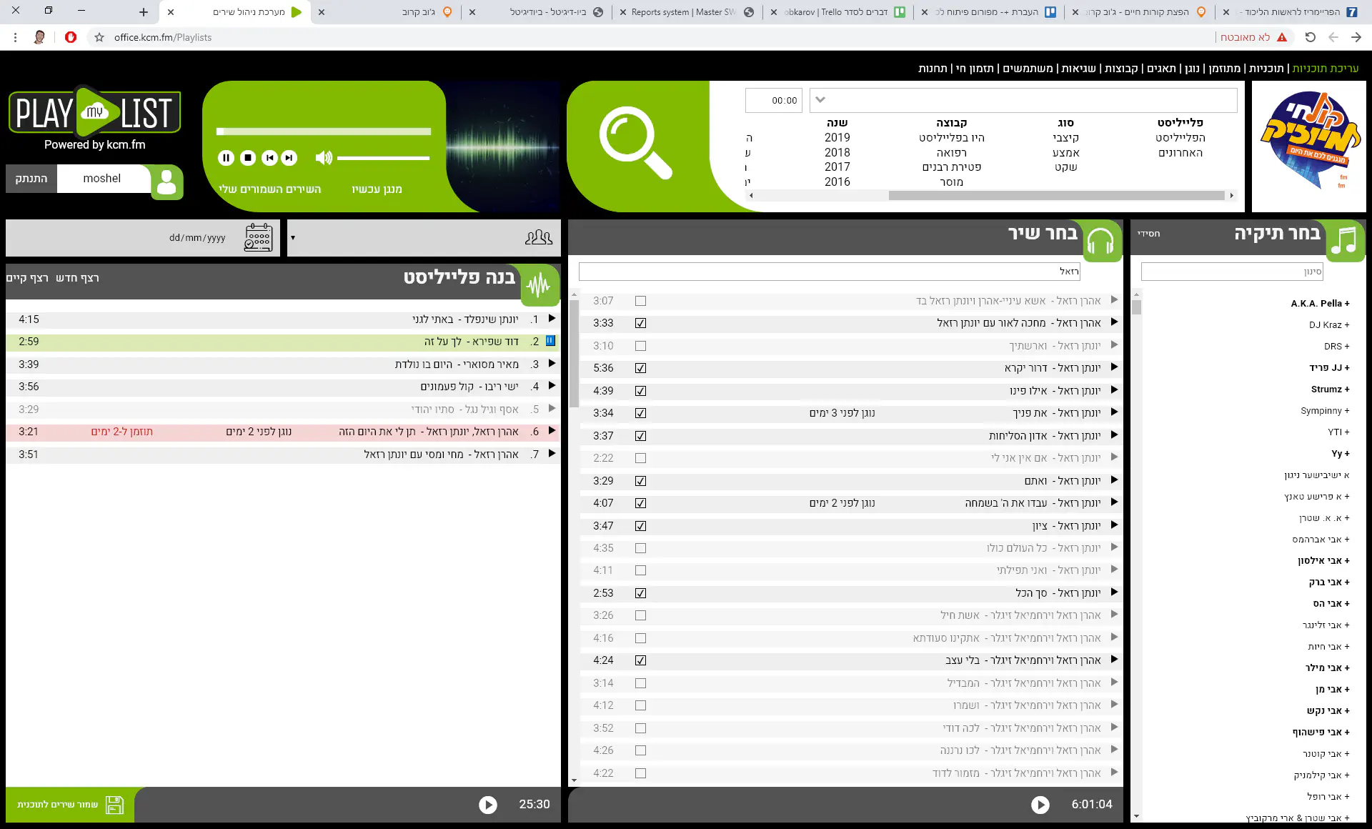This screenshot has height=829, width=1372.
Task: Click the התנתק logout button
Action: [31, 179]
